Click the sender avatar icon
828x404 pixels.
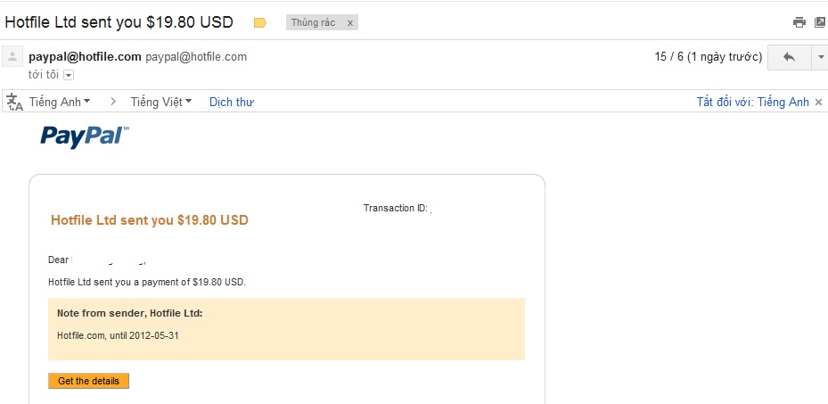(13, 57)
